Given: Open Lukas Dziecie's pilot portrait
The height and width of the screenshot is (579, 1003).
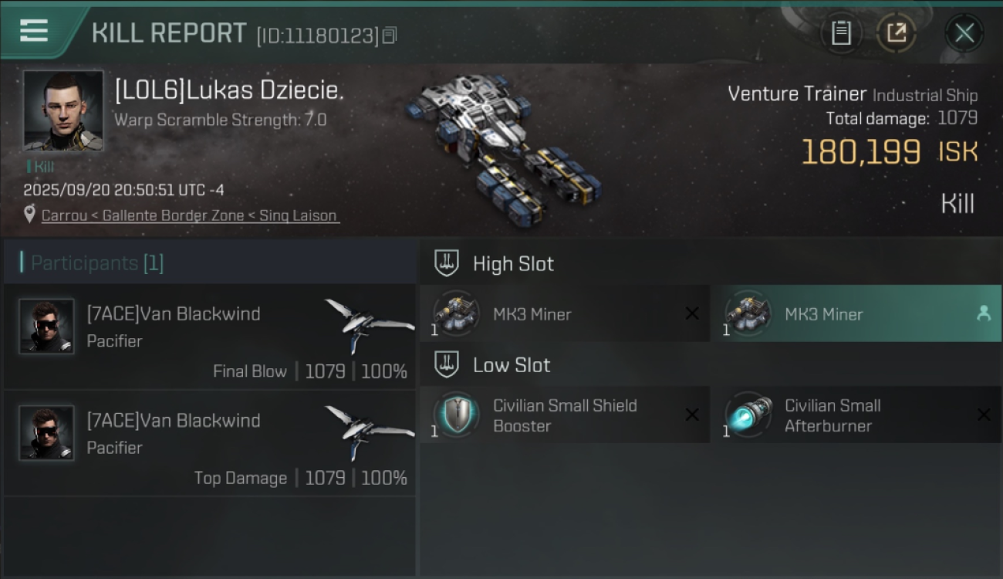Looking at the screenshot, I should 63,110.
